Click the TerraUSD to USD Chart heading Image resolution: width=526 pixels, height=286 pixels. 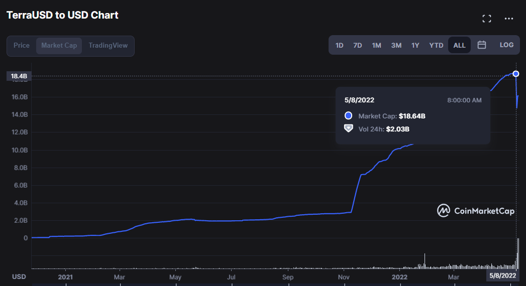click(x=62, y=15)
